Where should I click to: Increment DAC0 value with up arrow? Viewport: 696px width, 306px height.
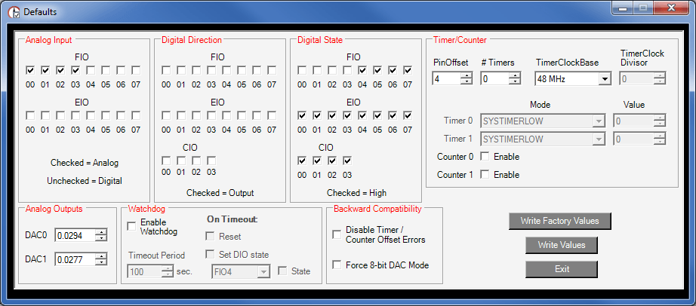tap(101, 232)
